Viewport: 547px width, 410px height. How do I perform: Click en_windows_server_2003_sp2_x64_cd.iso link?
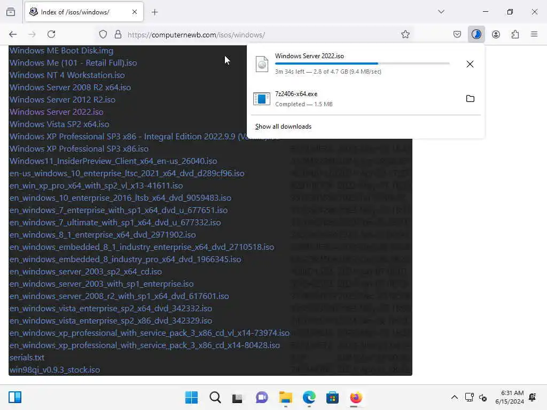(x=86, y=271)
